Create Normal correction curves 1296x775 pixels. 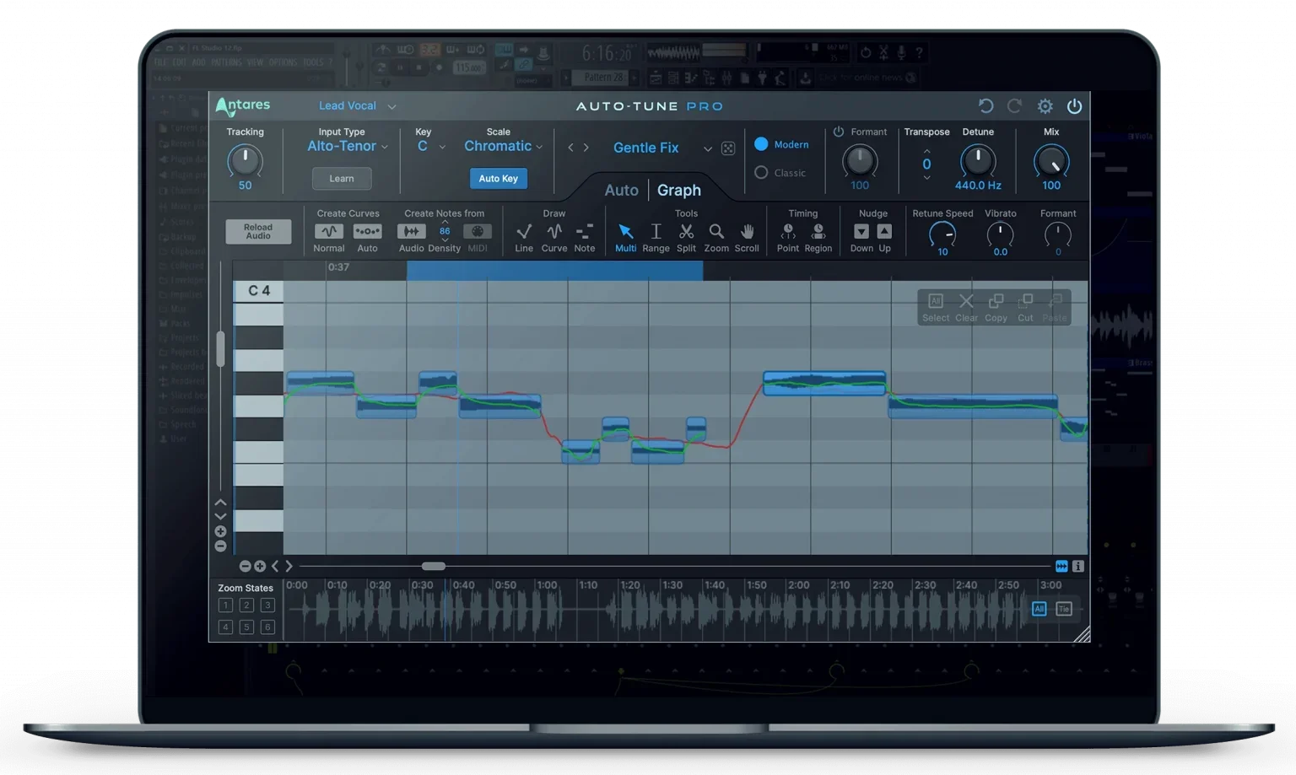[x=329, y=231]
